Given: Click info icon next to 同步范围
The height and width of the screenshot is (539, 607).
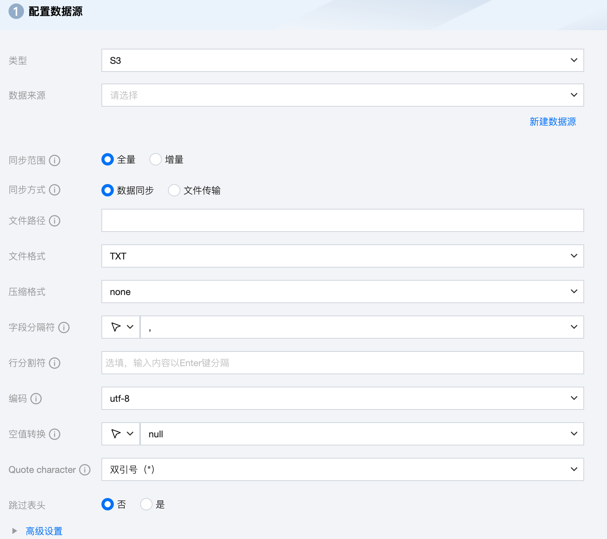Looking at the screenshot, I should pyautogui.click(x=55, y=160).
